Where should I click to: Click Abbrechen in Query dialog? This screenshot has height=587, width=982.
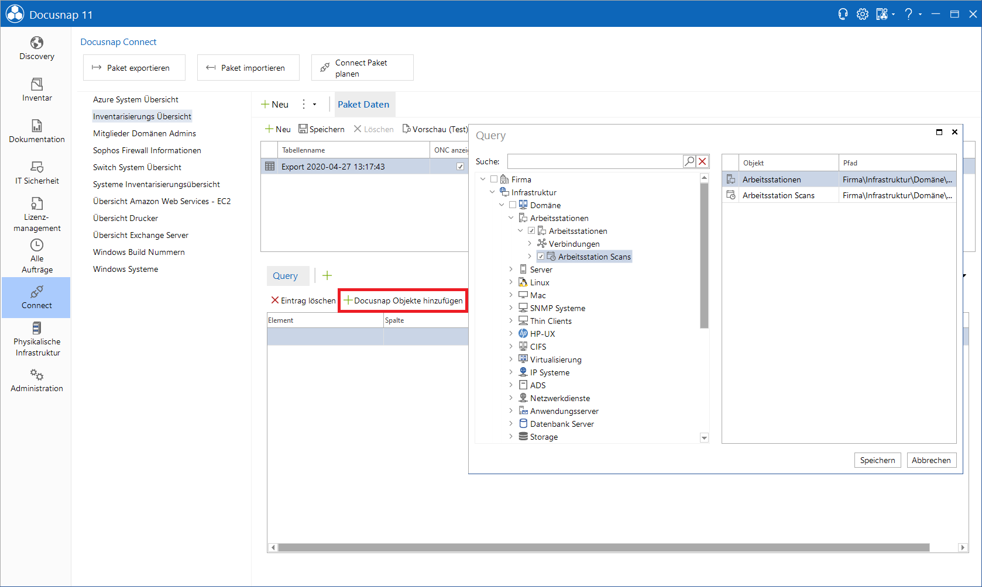[x=931, y=460]
